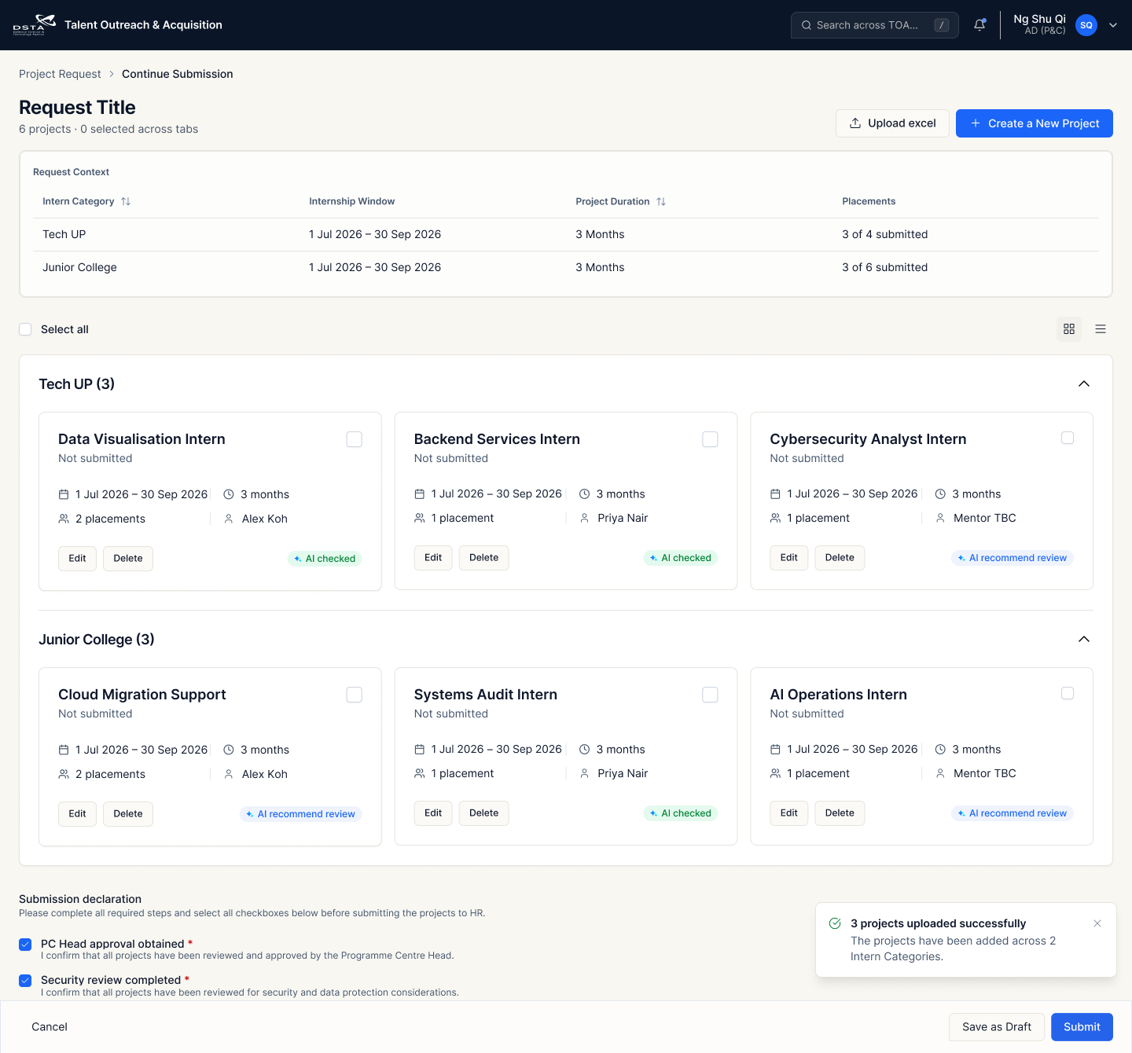Collapse the Tech UP section

(x=1084, y=383)
